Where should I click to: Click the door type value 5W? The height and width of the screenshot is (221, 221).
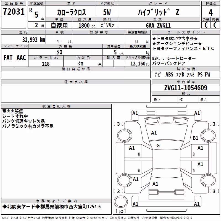(107, 12)
